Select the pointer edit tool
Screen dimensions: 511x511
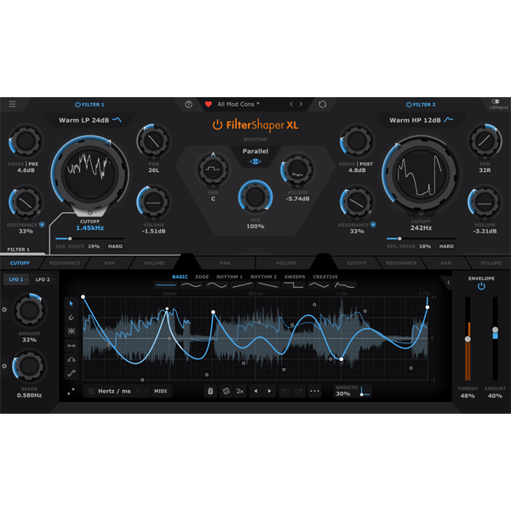tap(72, 304)
